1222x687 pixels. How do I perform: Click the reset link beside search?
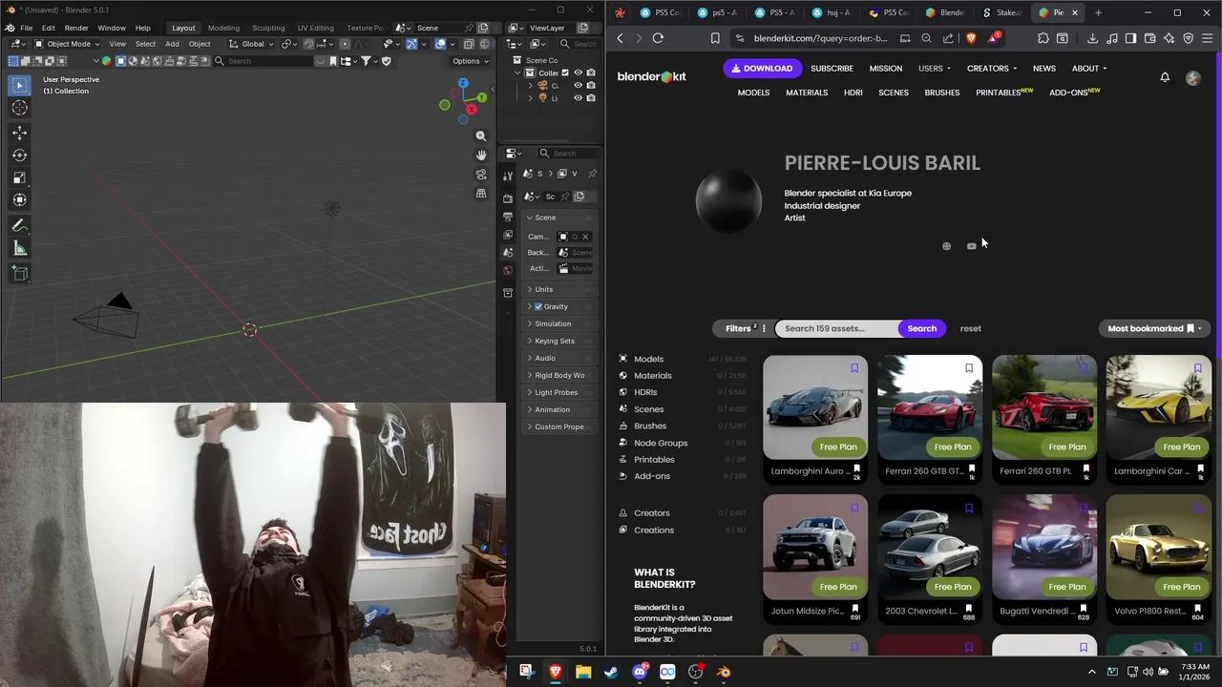click(971, 328)
